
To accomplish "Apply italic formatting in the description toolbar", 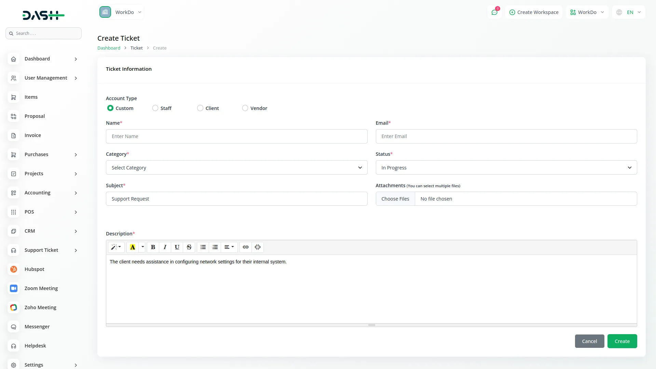I will pos(165,247).
